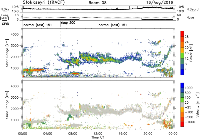
Task: Click the 'Stokkseyri (fitACF)' title text
Action: (x=44, y=3)
